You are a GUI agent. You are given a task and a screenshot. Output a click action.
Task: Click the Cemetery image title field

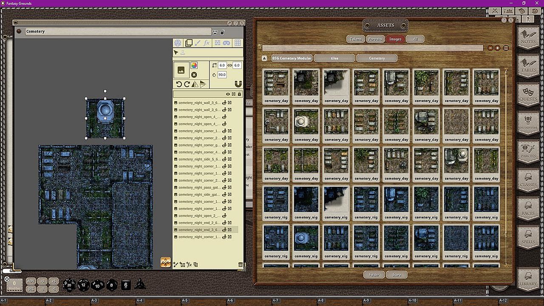point(118,31)
